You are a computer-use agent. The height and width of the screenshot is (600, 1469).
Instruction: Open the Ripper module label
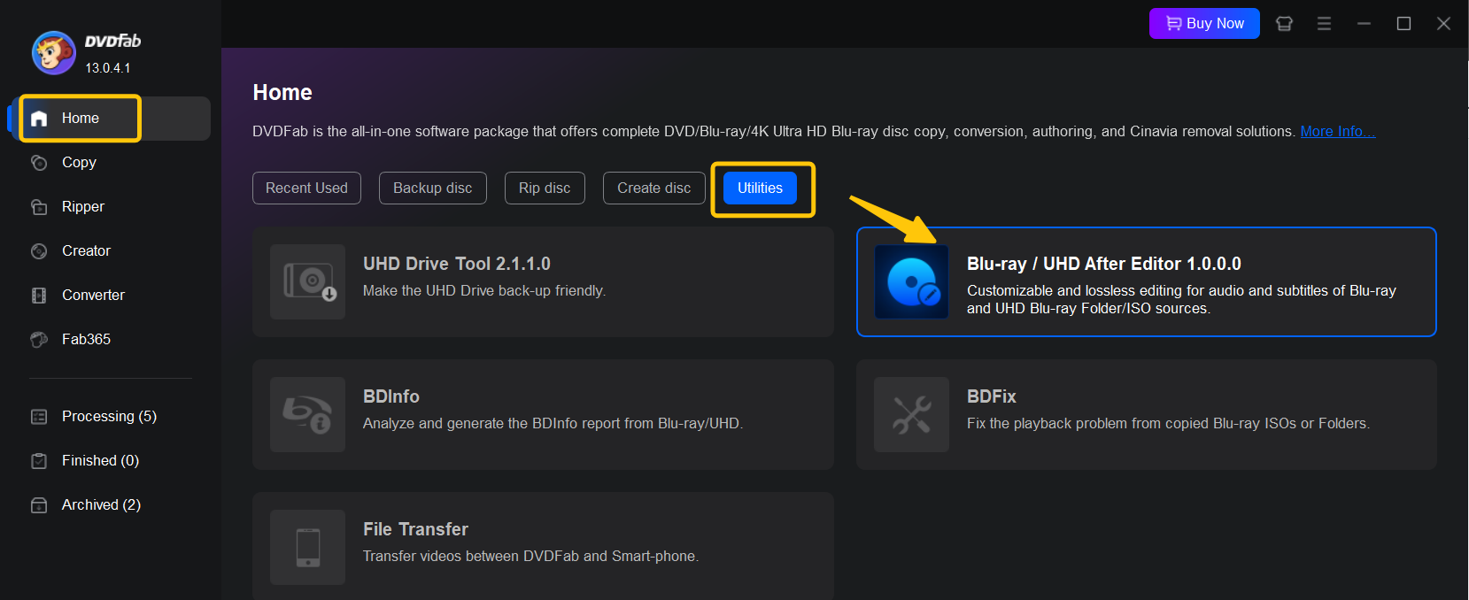click(83, 207)
